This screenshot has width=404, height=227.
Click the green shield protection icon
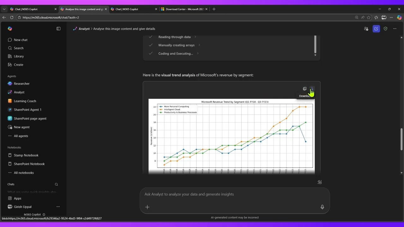[385, 29]
